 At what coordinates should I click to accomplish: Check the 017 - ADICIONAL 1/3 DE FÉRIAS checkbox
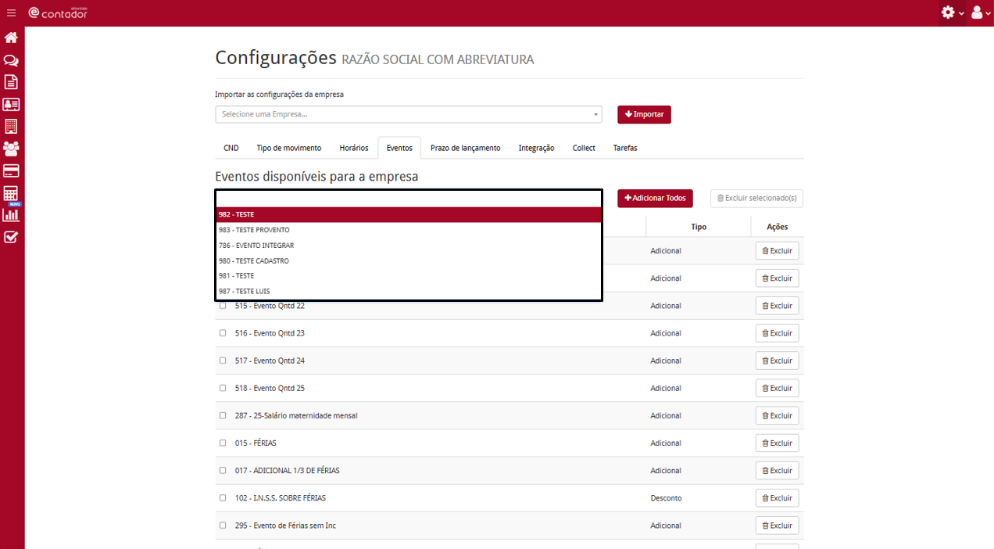(223, 471)
